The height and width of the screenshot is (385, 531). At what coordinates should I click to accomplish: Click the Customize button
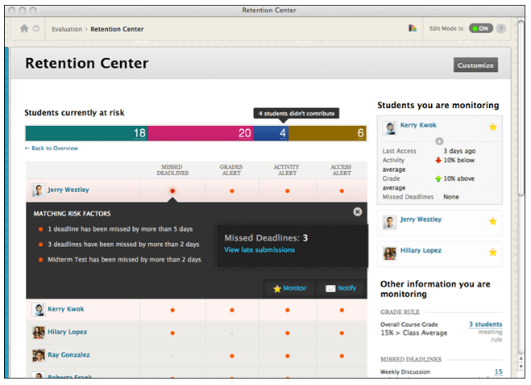pos(475,65)
